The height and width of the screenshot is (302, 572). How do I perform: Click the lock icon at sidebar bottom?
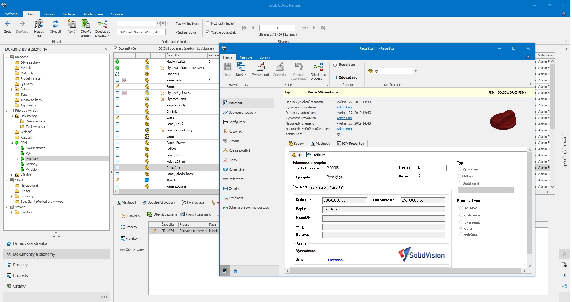click(236, 271)
